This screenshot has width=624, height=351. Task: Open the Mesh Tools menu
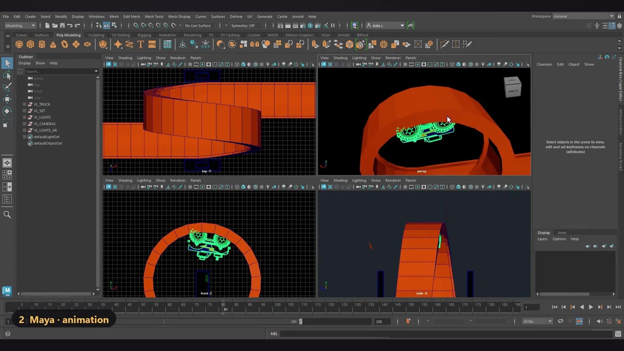pos(154,17)
